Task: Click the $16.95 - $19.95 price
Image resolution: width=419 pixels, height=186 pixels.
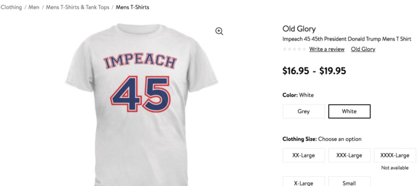Action: [314, 71]
